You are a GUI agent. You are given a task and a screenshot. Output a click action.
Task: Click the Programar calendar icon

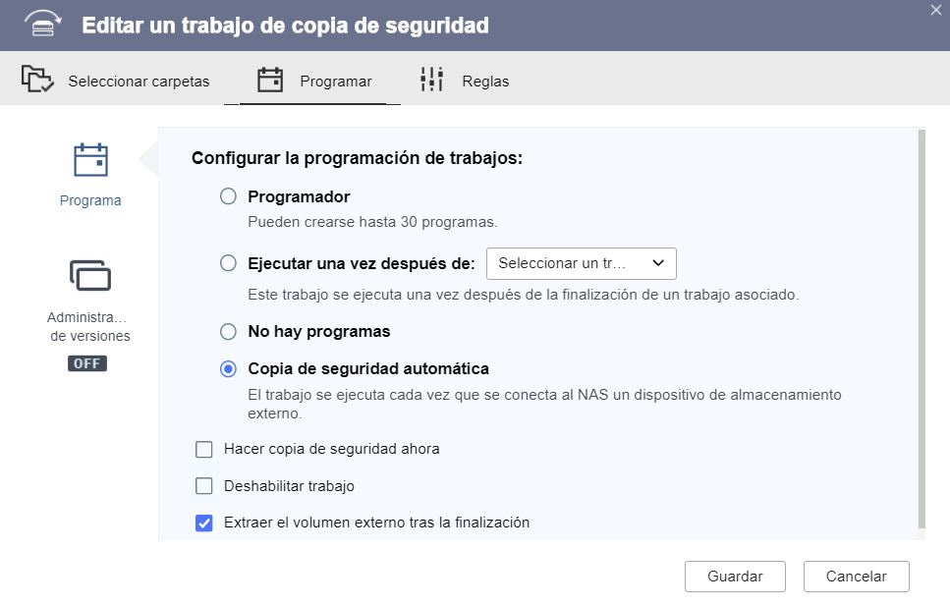click(x=269, y=81)
